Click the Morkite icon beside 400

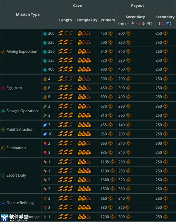pyautogui.click(x=45, y=69)
